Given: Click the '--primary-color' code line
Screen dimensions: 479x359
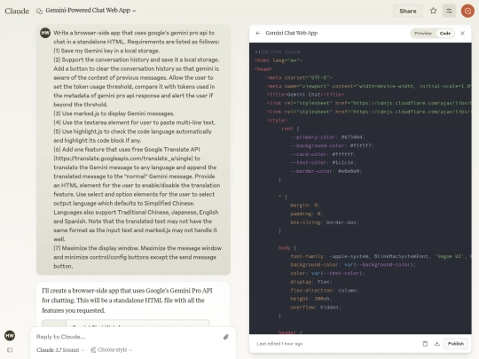Looking at the screenshot, I should click(327, 137).
